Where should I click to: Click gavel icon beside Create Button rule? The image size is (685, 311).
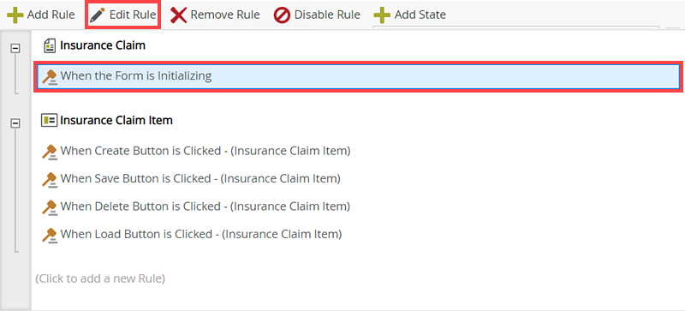click(x=50, y=152)
